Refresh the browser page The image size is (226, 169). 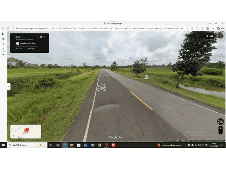(x=8, y=29)
